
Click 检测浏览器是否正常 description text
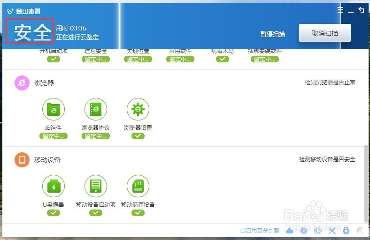pos(330,82)
